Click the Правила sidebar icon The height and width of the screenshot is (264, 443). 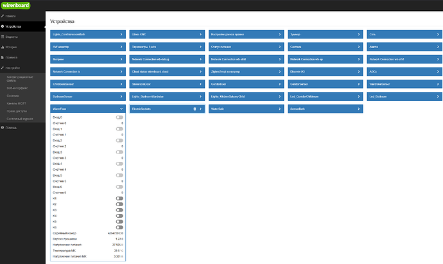pos(3,57)
